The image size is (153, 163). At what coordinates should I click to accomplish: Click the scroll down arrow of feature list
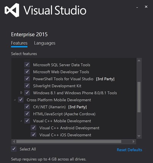coord(139,136)
